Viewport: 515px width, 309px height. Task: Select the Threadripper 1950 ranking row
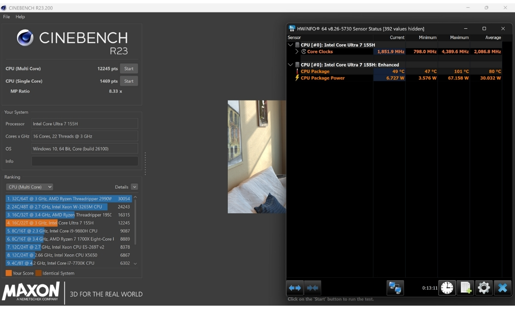click(x=68, y=215)
